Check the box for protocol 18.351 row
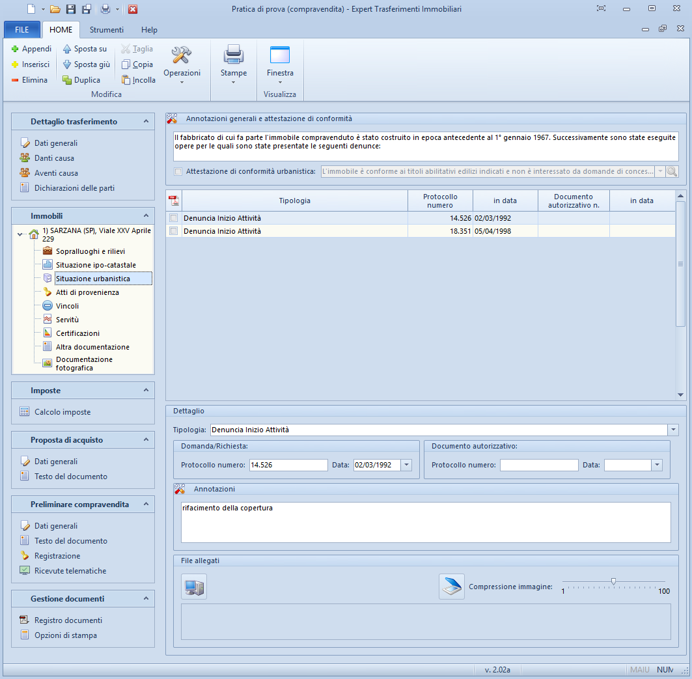 174,231
